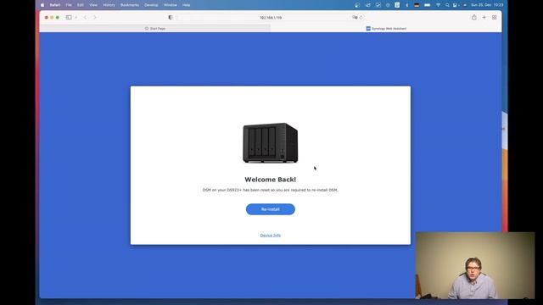
Task: Click the Synology NAS device image
Action: pos(271,142)
